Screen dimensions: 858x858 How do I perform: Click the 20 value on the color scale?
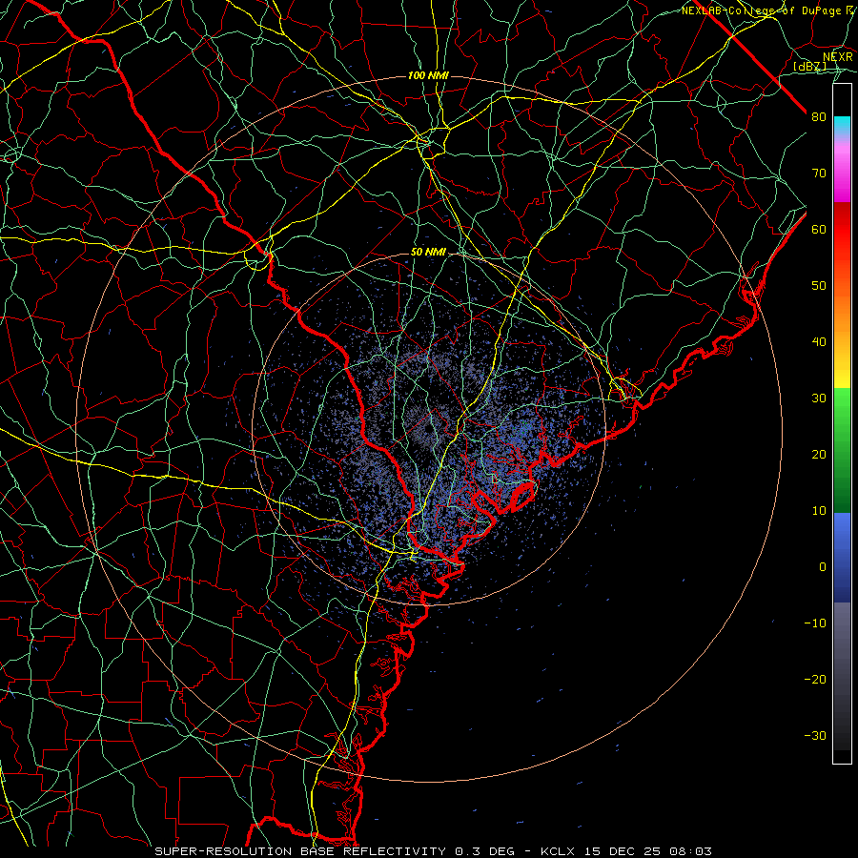pyautogui.click(x=819, y=455)
